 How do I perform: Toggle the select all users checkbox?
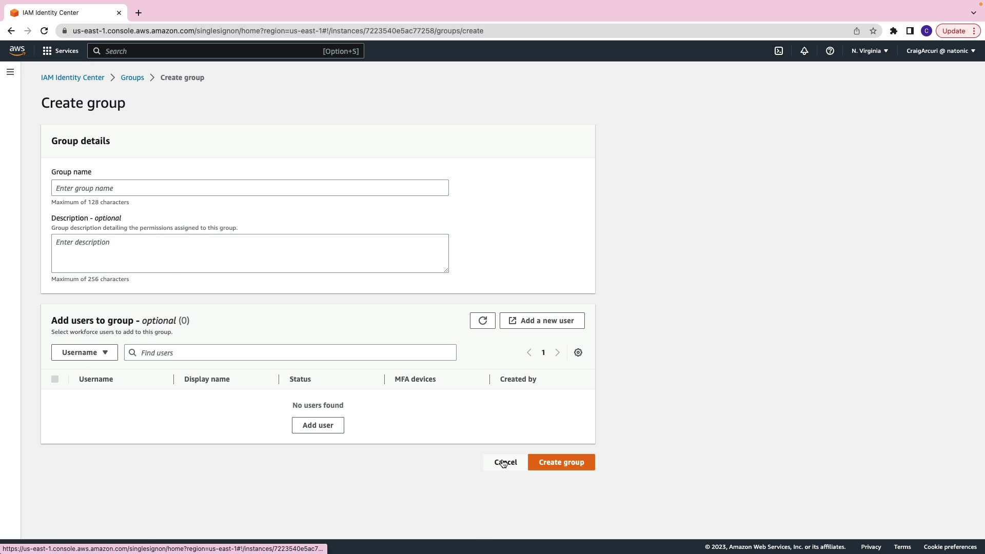[55, 379]
